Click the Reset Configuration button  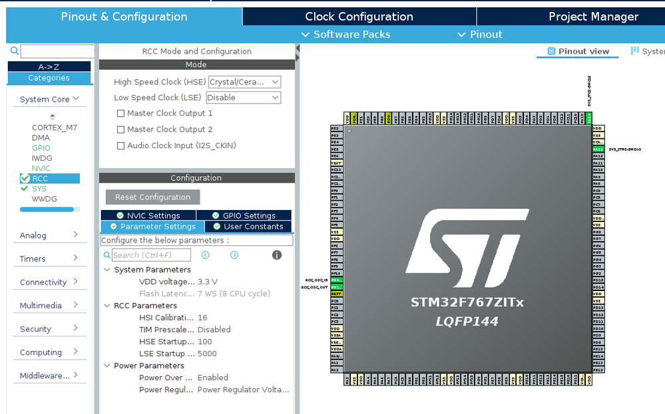click(x=152, y=197)
